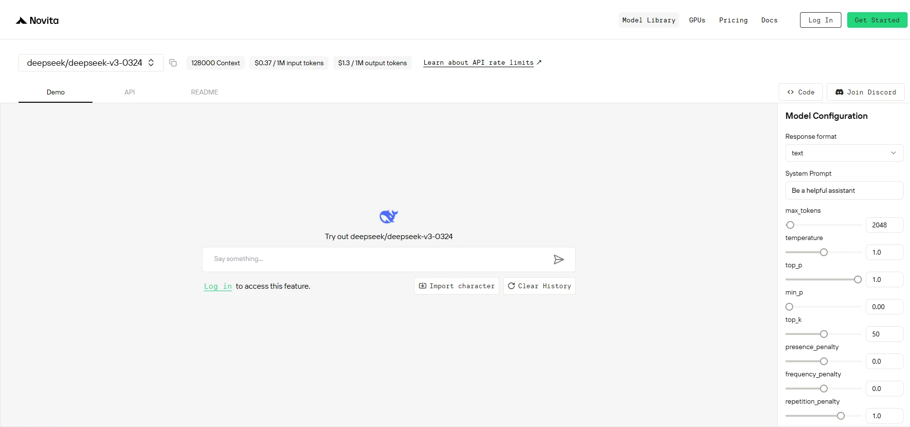Click the presence_penalty value field
The height and width of the screenshot is (427, 910).
pos(885,361)
